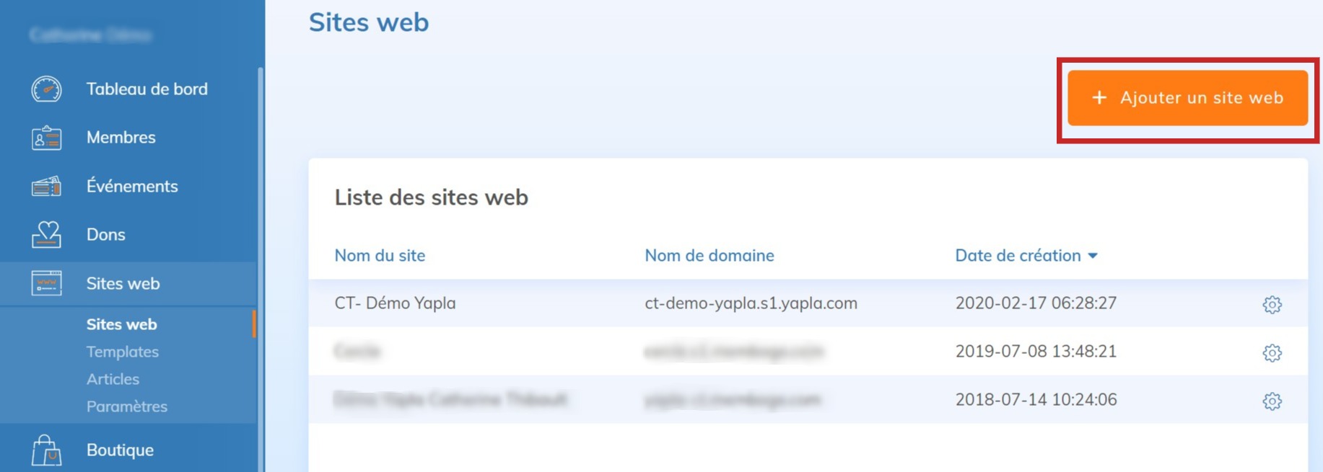Open Templates submenu item
This screenshot has height=472, width=1323.
[x=122, y=352]
